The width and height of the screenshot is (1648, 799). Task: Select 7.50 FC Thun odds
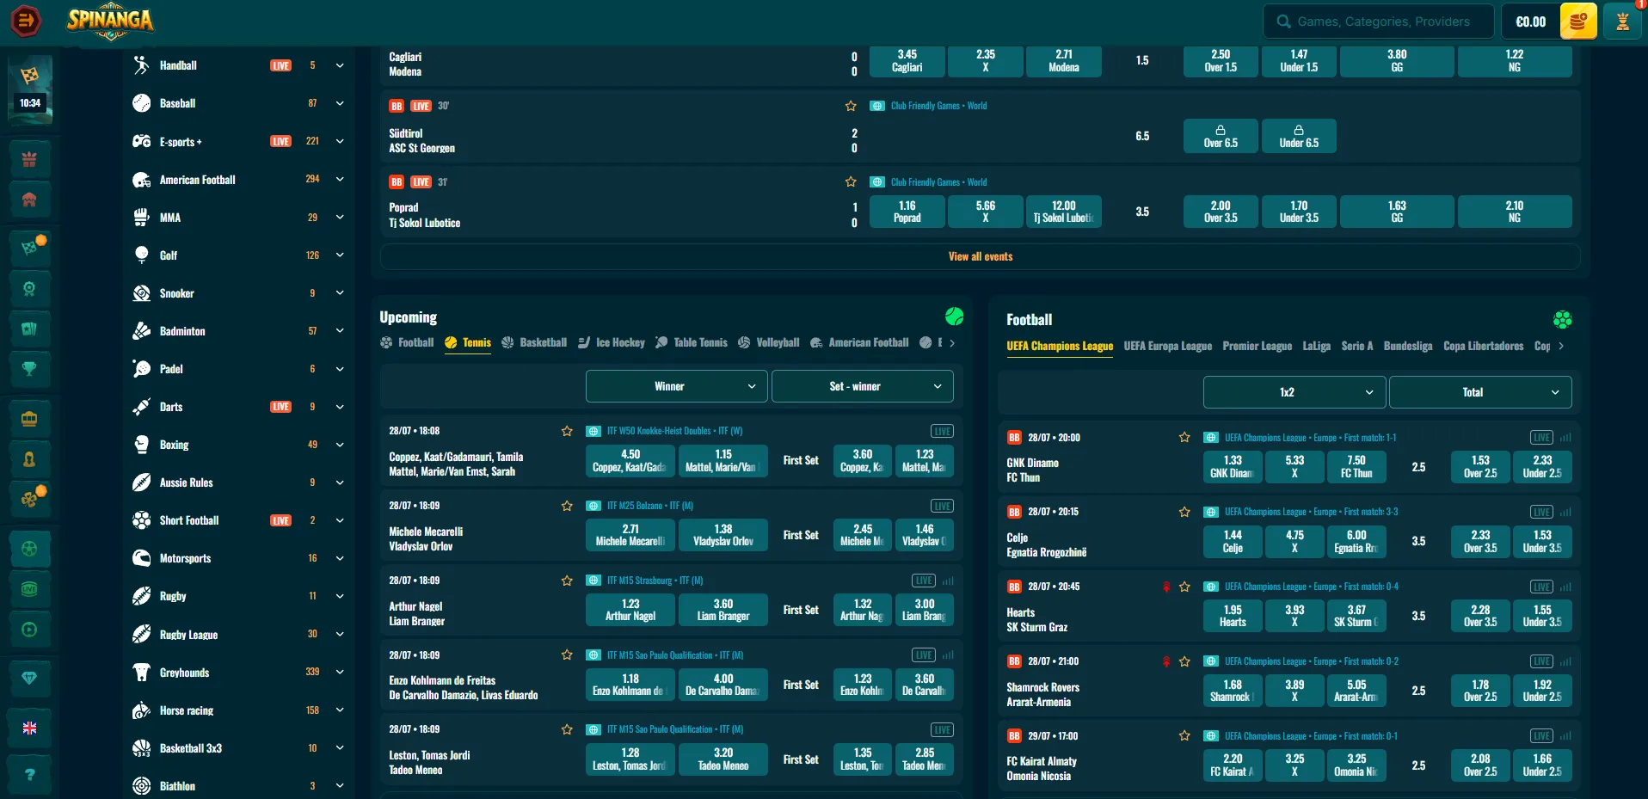pos(1356,466)
